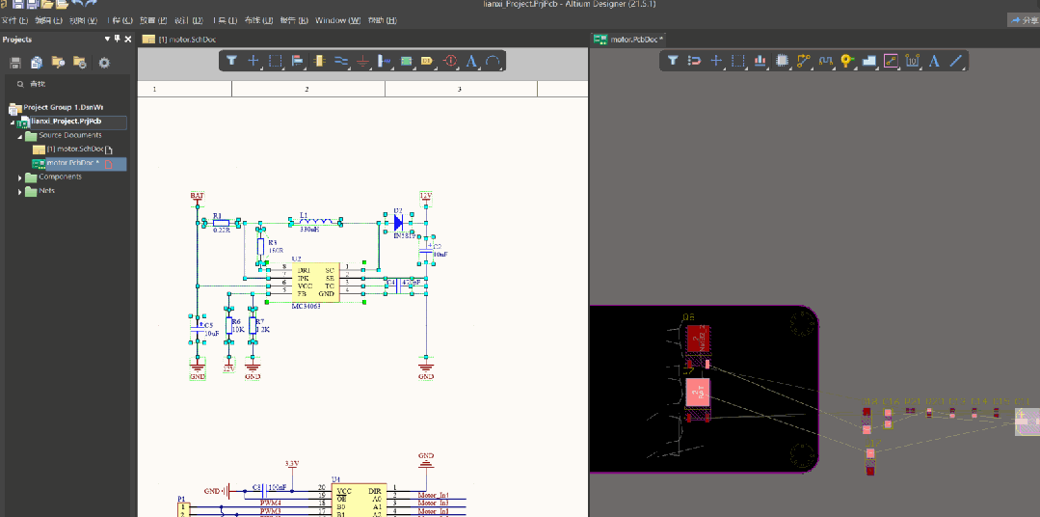Choose the Place Wire tool in schematic toolbar

point(340,61)
